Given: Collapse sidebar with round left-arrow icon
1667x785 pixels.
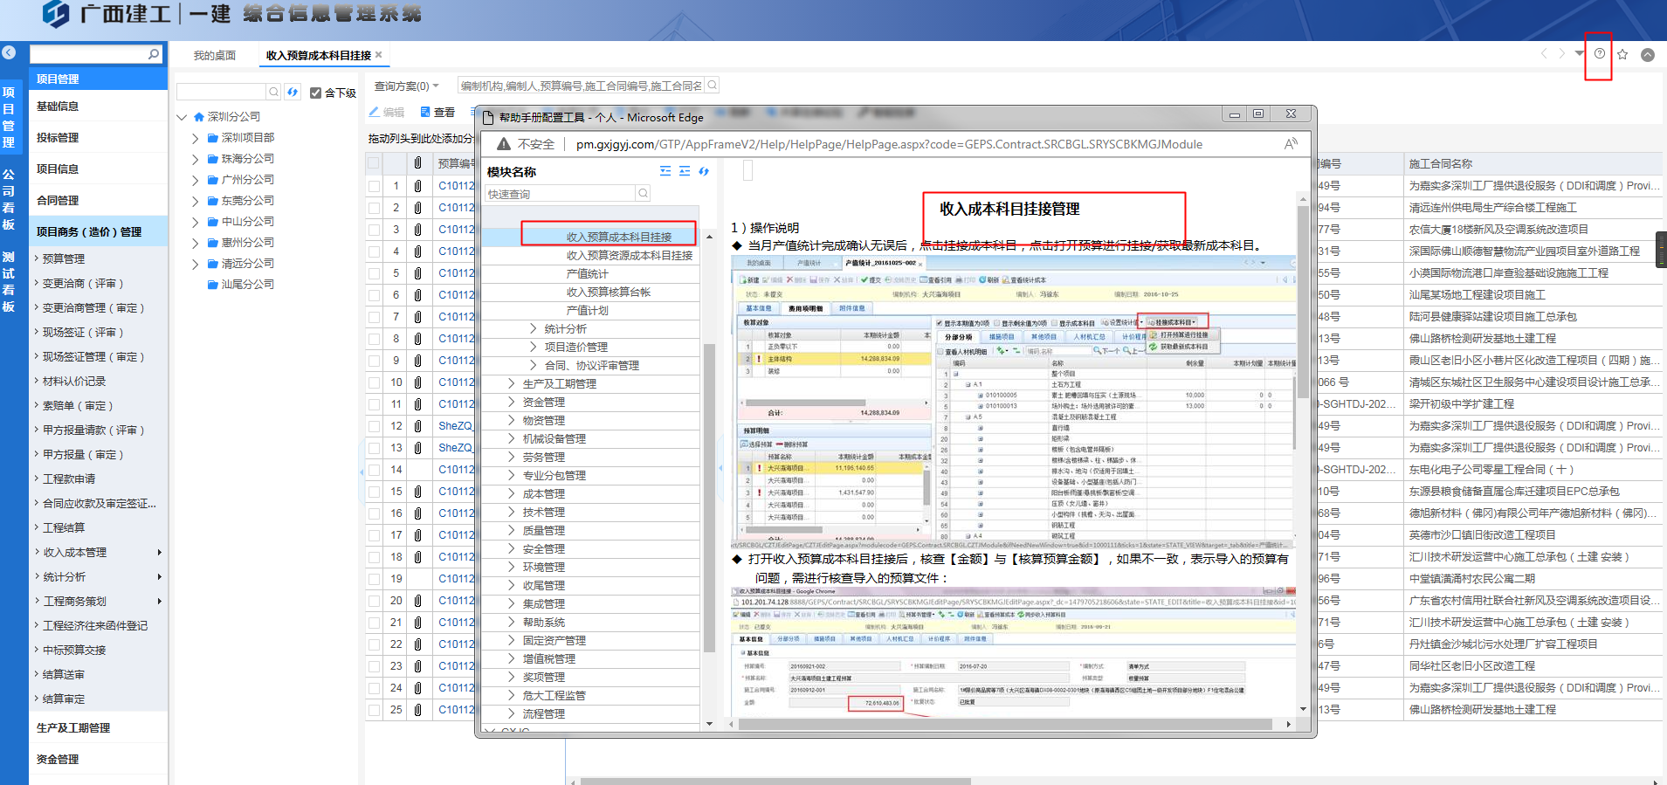Looking at the screenshot, I should [9, 52].
